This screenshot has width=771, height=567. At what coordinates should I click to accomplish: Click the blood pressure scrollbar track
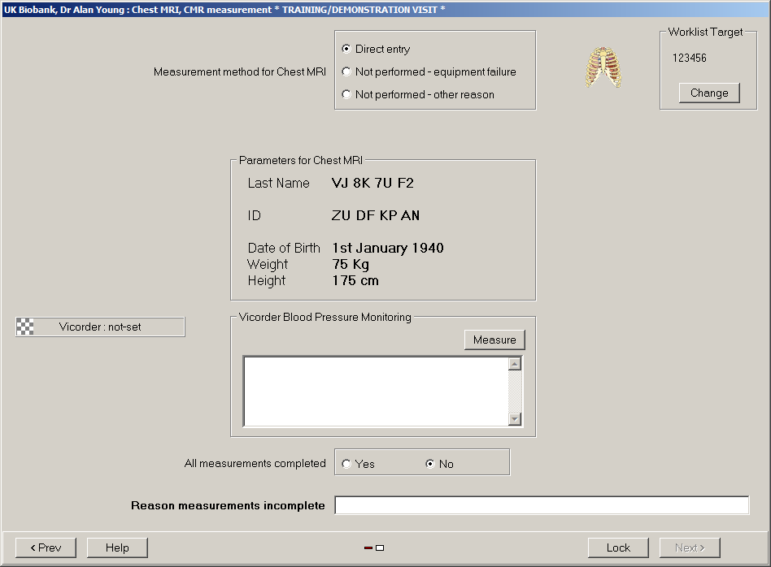tap(514, 392)
